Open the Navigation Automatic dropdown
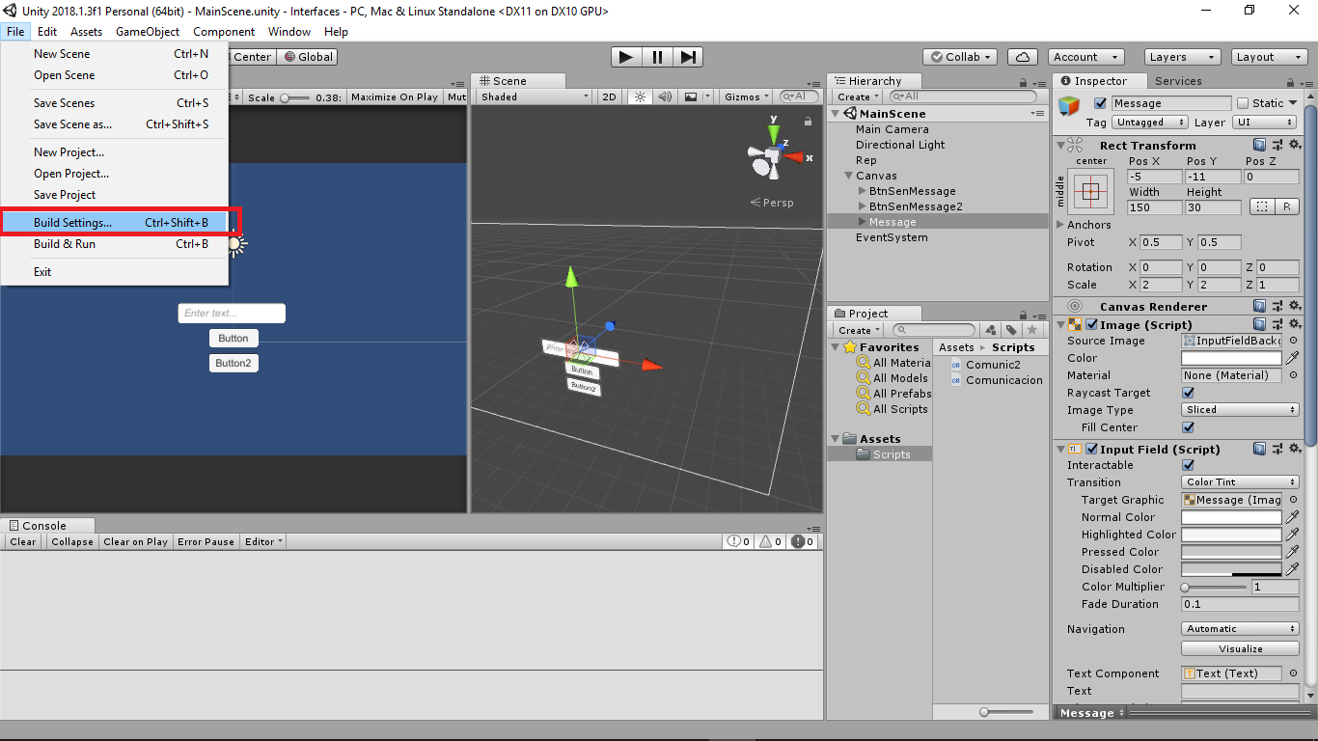1318x741 pixels. click(x=1240, y=629)
